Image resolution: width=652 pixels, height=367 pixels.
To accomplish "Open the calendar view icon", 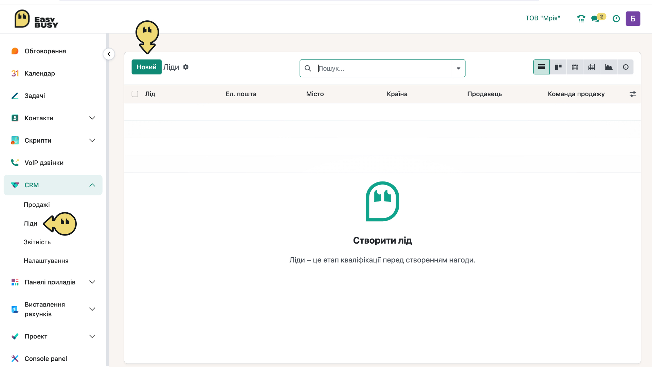I will coord(575,67).
